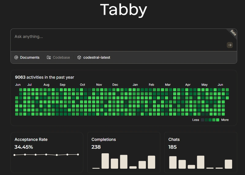Click the cube model icon beside codestral-latest
Screen dimensions: 245x175
coord(79,57)
